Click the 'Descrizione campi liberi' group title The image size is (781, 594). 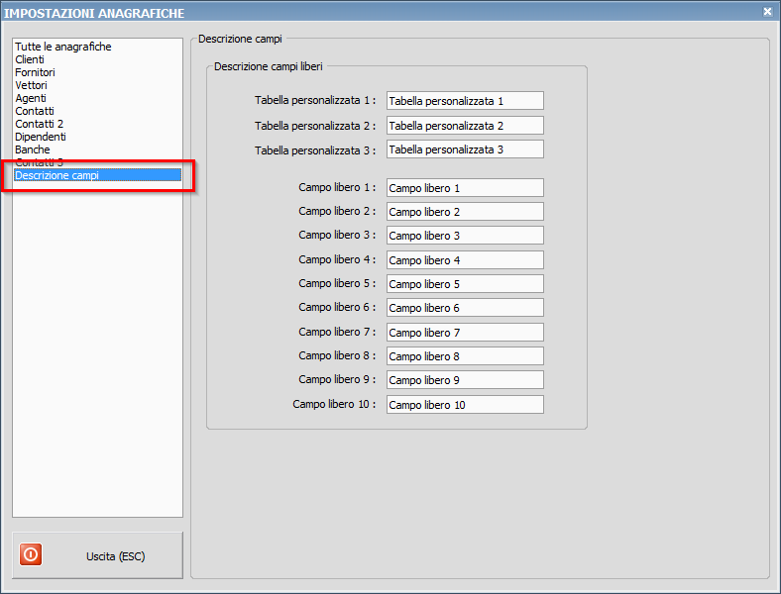[269, 66]
